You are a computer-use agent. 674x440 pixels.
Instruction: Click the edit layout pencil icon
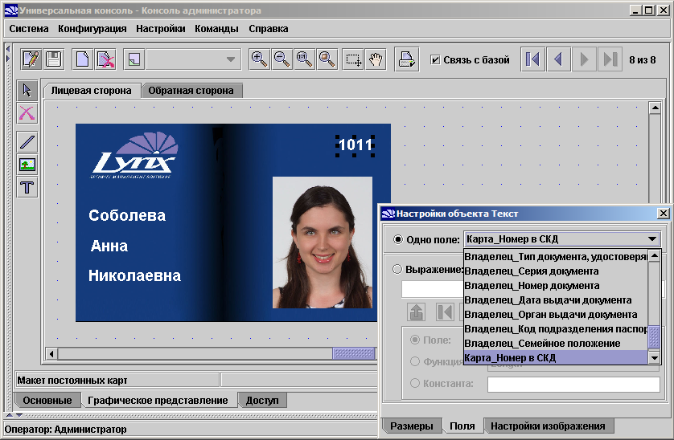point(31,59)
